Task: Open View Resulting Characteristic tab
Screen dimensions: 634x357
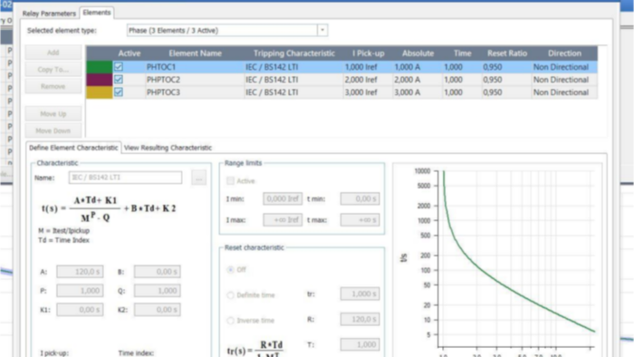Action: (168, 148)
